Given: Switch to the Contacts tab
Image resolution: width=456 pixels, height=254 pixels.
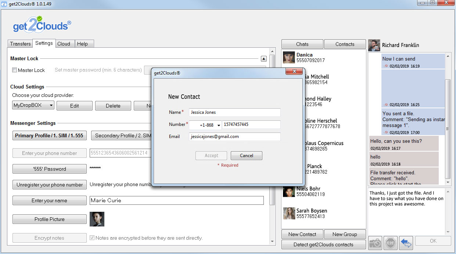Looking at the screenshot, I should pyautogui.click(x=345, y=44).
